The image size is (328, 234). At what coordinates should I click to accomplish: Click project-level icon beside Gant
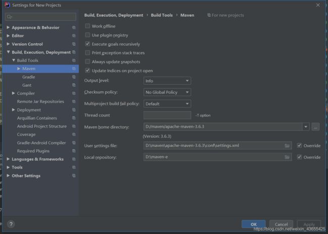coord(74,85)
